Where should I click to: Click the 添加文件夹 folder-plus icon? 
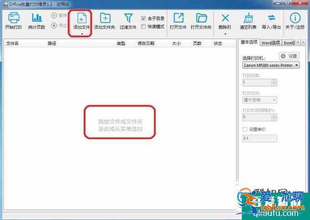pyautogui.click(x=105, y=18)
